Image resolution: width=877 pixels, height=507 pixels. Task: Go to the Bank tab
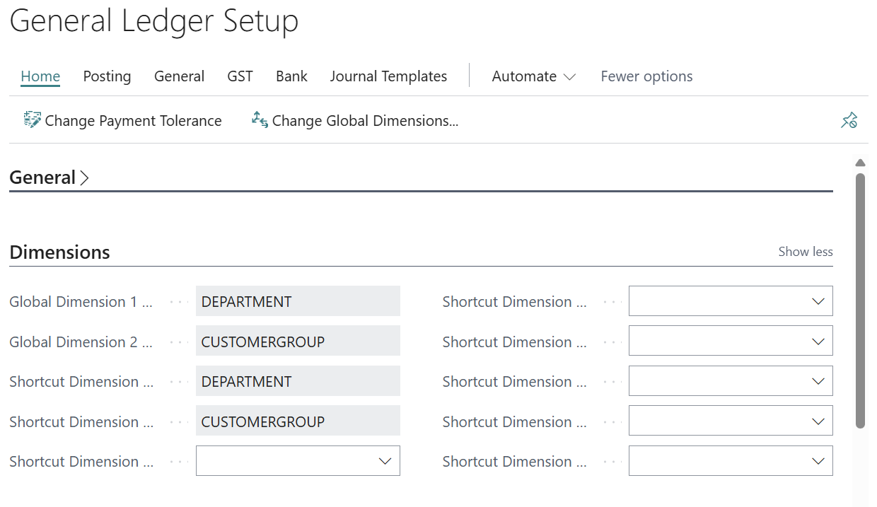(291, 76)
